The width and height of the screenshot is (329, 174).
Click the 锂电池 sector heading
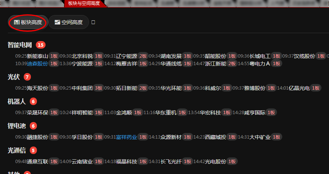point(17,126)
